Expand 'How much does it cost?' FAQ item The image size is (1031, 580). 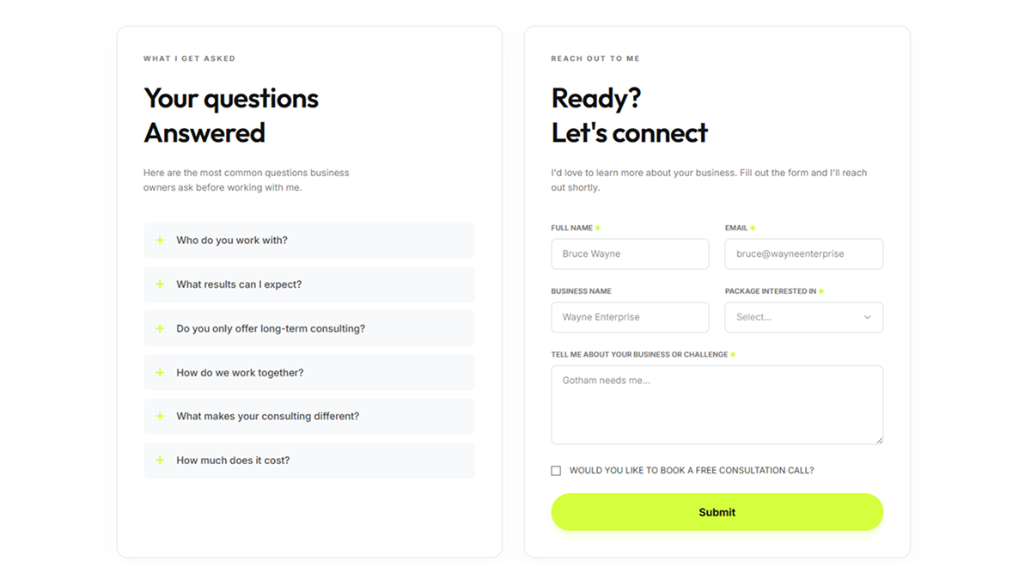(x=309, y=461)
